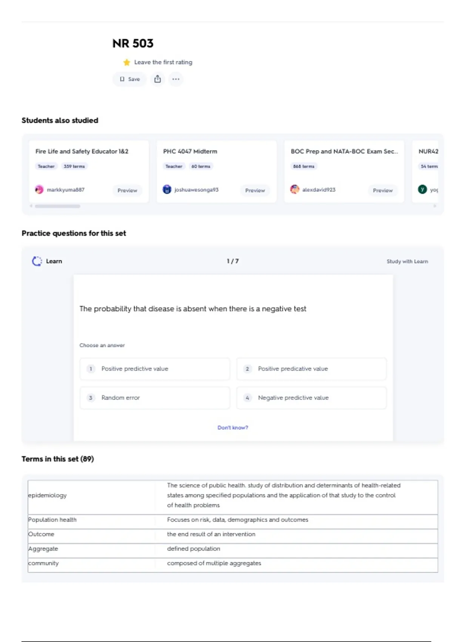Click the yellow star rating icon
453x642 pixels.
127,62
